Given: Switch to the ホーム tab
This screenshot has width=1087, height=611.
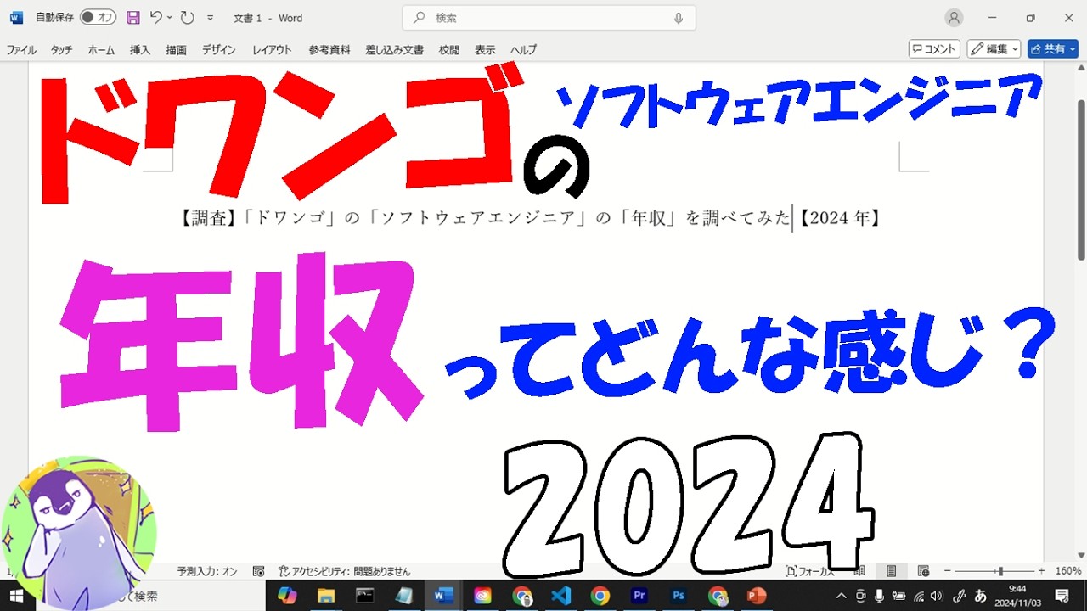Looking at the screenshot, I should (101, 50).
